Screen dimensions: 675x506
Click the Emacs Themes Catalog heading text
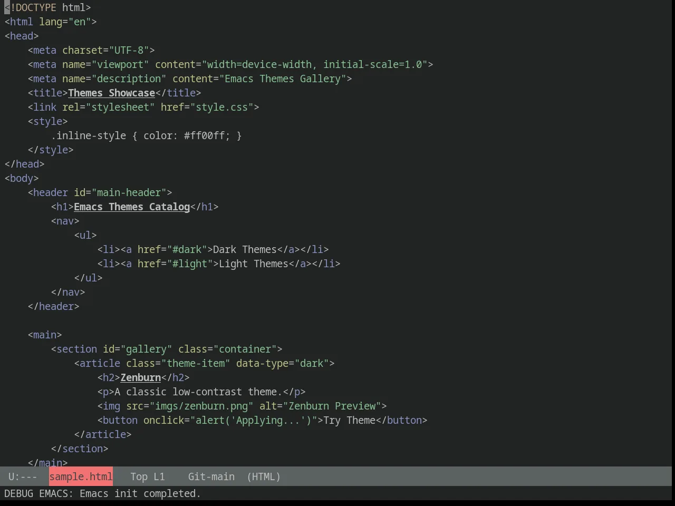coord(132,207)
